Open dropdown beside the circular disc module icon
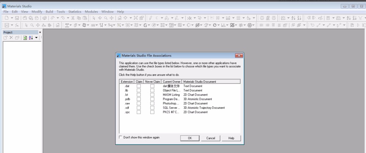 [x=158, y=25]
